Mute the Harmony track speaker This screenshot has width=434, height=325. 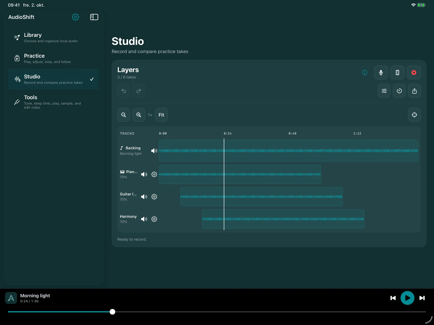tap(144, 219)
